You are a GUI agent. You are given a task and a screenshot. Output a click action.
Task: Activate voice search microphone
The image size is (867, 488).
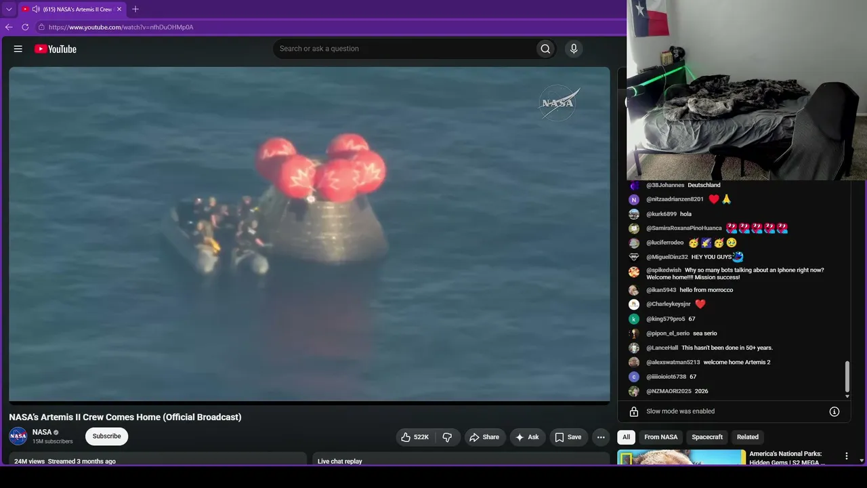coord(574,49)
